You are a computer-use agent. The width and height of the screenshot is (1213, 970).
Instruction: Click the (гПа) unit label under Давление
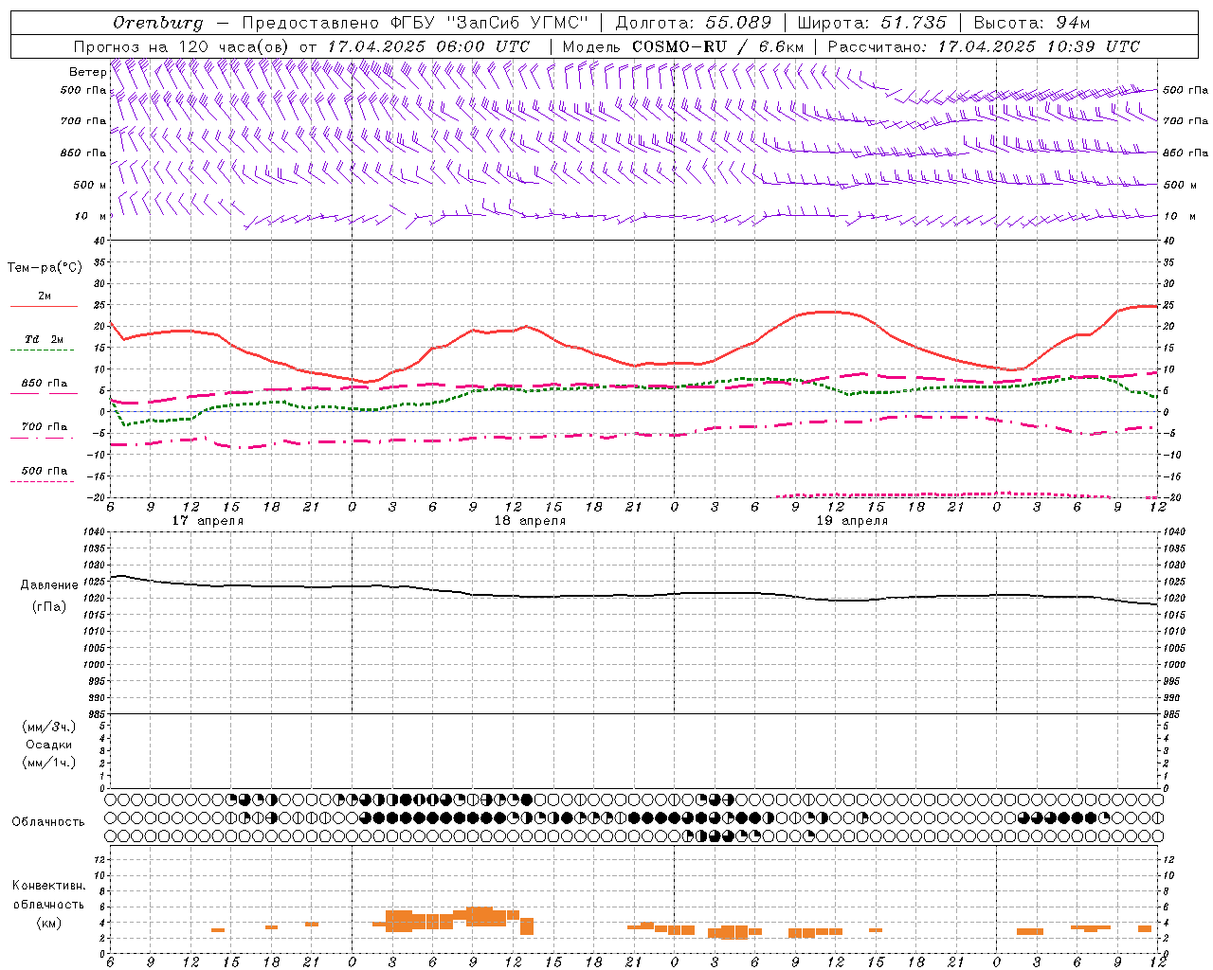tap(49, 606)
